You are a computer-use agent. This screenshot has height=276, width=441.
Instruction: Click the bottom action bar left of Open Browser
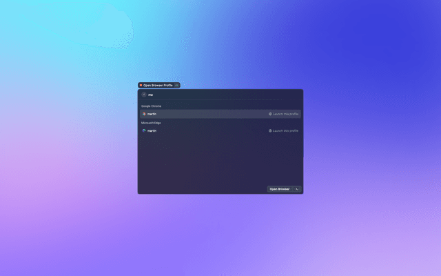tap(200, 188)
